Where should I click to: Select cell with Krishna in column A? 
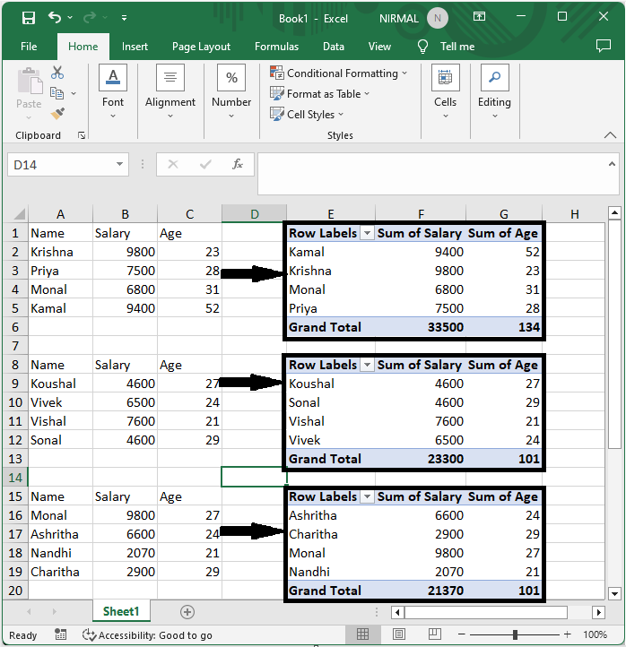[x=60, y=252]
